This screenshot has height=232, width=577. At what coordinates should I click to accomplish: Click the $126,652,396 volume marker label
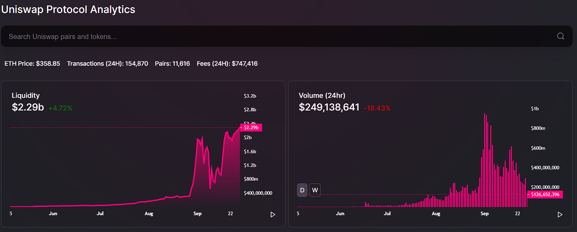coord(545,194)
